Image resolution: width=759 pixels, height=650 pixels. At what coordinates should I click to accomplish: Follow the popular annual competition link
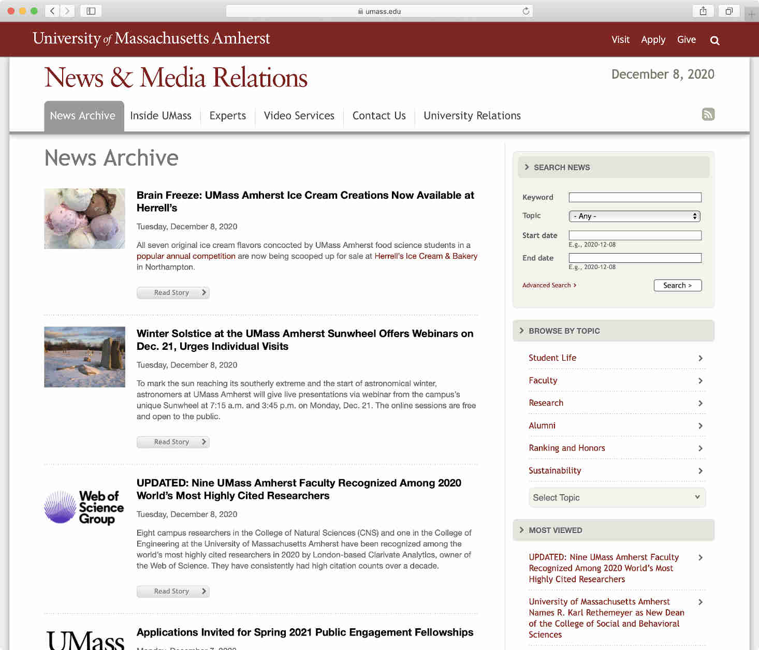click(186, 256)
